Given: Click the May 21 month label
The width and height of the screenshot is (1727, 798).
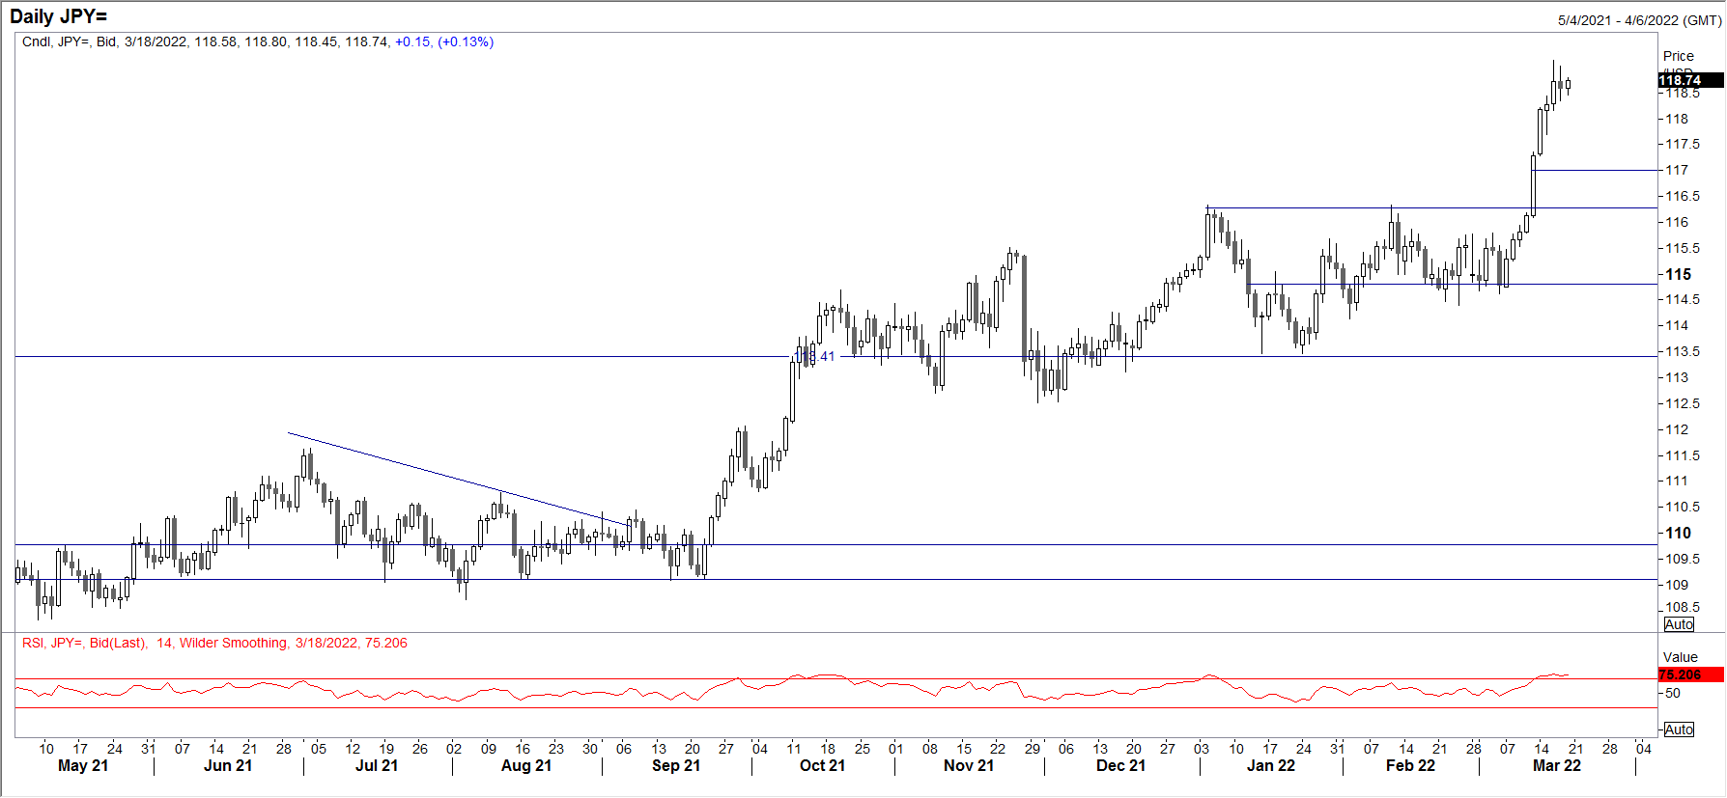Looking at the screenshot, I should [x=83, y=765].
